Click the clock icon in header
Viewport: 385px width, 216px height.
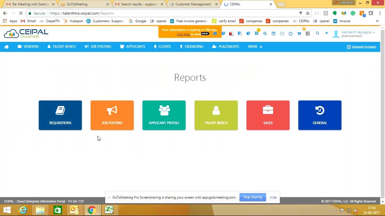[291, 34]
